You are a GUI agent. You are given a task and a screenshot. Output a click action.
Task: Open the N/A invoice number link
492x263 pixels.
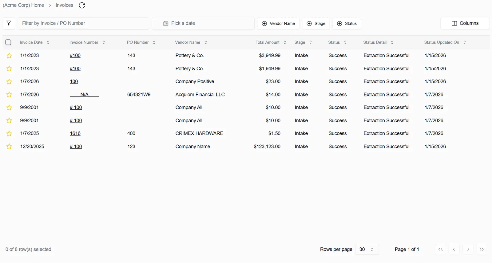(85, 95)
